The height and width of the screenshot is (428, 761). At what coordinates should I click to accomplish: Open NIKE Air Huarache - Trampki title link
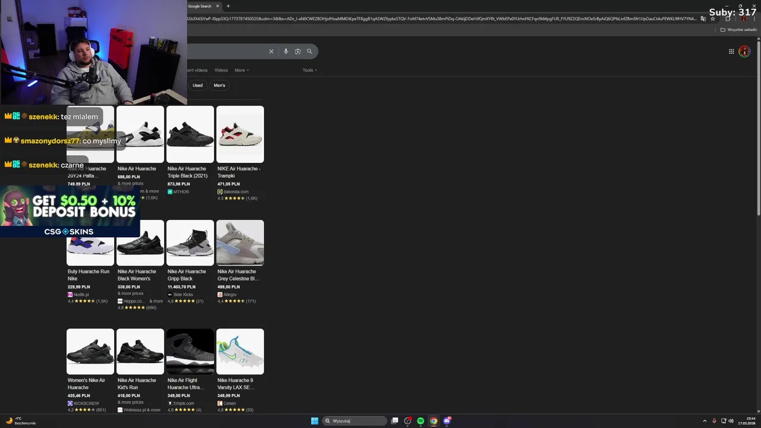tap(238, 172)
